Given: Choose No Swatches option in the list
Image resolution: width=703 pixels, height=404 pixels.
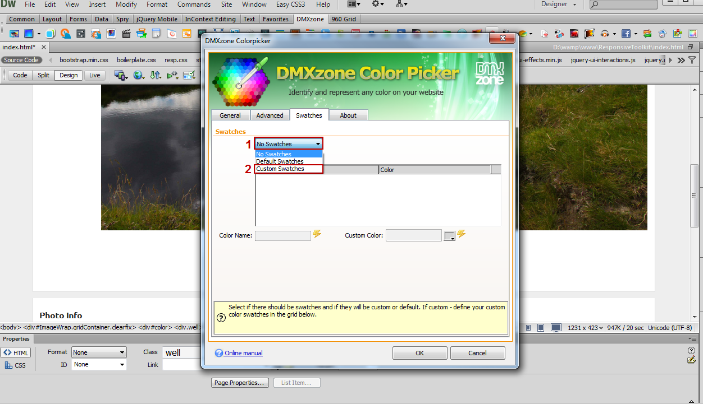Looking at the screenshot, I should pyautogui.click(x=289, y=154).
